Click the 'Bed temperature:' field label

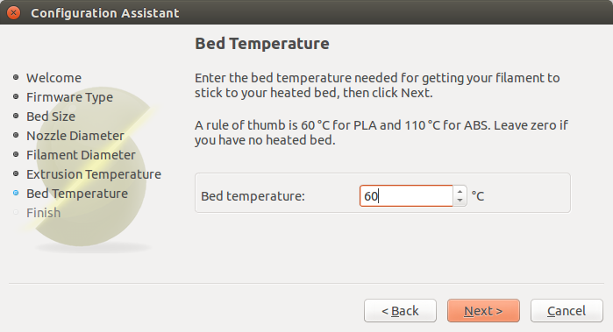pyautogui.click(x=253, y=196)
